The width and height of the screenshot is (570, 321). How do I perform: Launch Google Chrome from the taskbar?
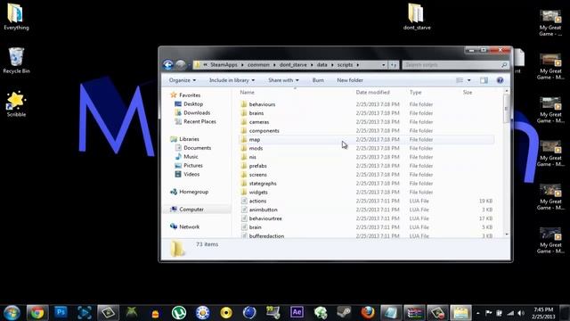pos(37,313)
